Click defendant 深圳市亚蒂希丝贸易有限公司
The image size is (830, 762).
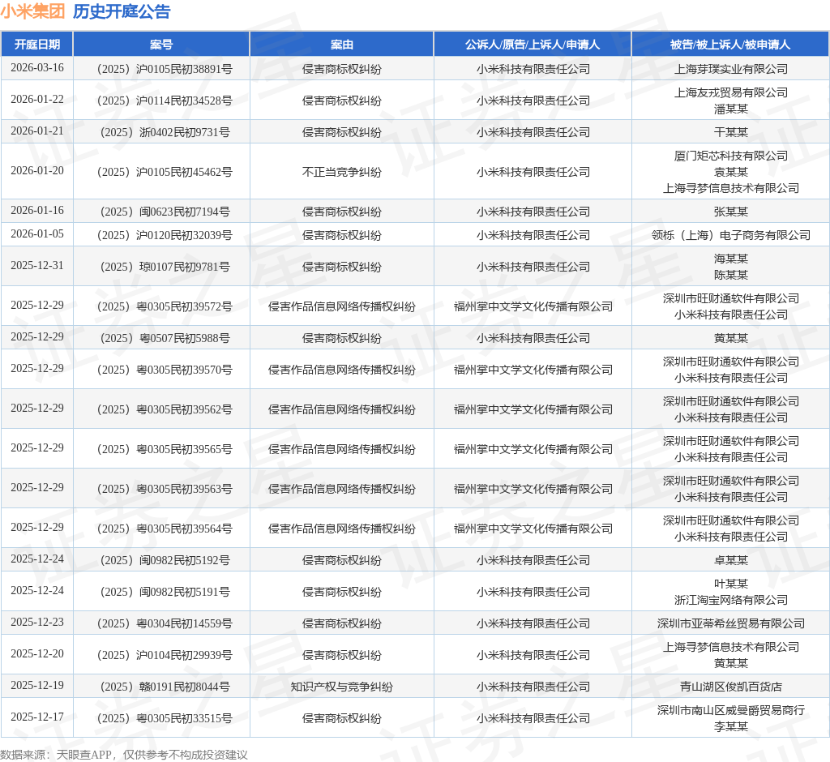tap(731, 623)
